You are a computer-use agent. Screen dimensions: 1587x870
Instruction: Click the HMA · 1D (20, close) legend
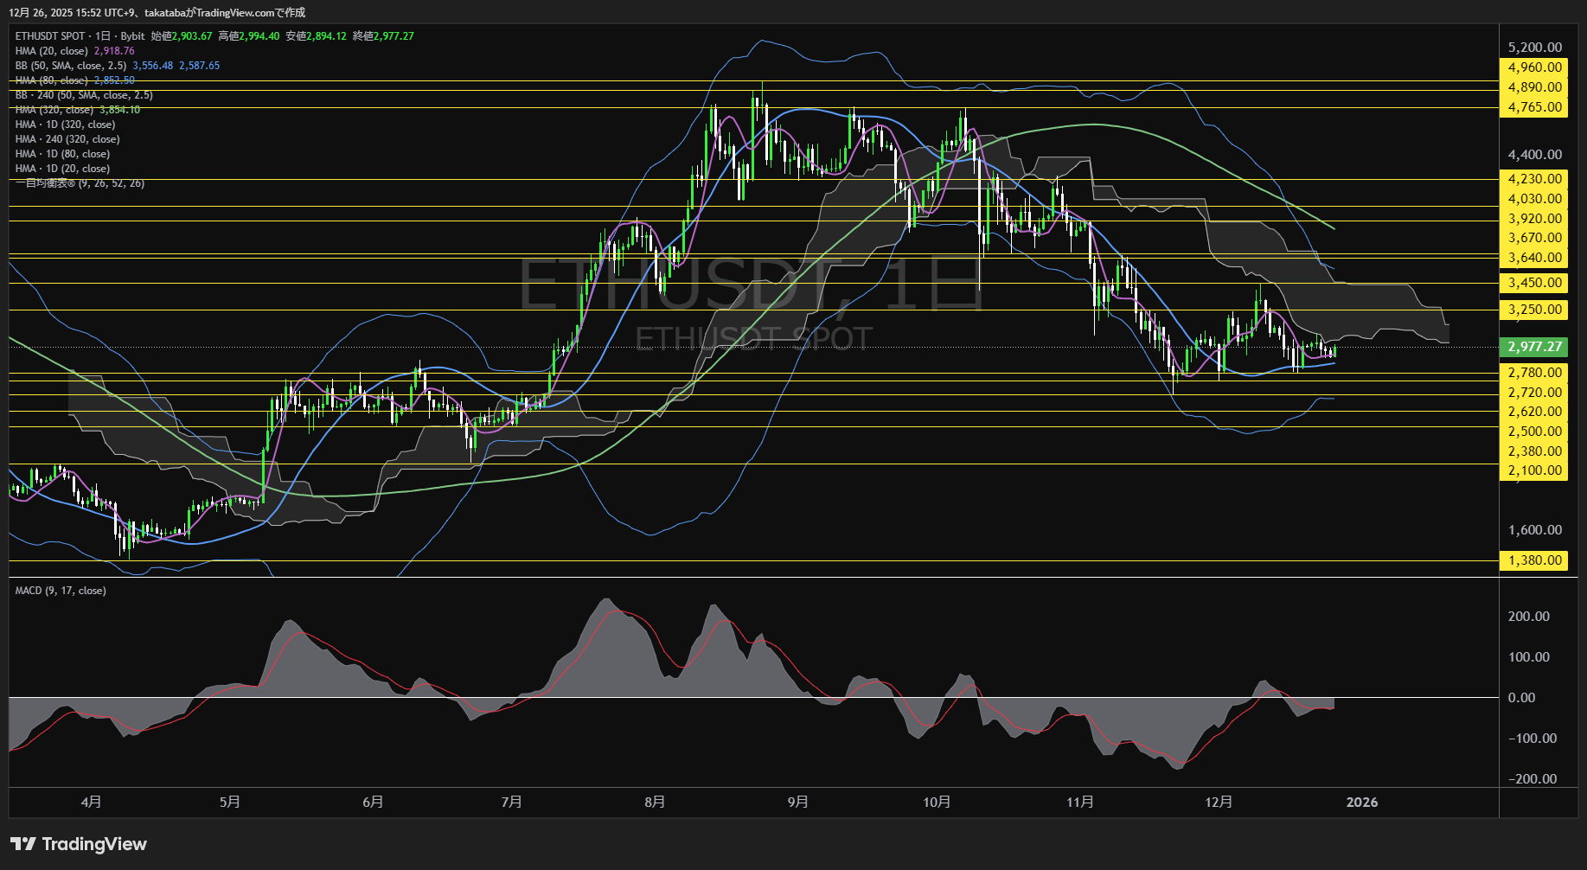click(x=62, y=169)
